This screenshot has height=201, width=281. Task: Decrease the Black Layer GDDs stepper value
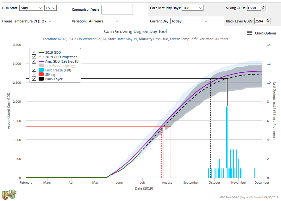pos(268,23)
